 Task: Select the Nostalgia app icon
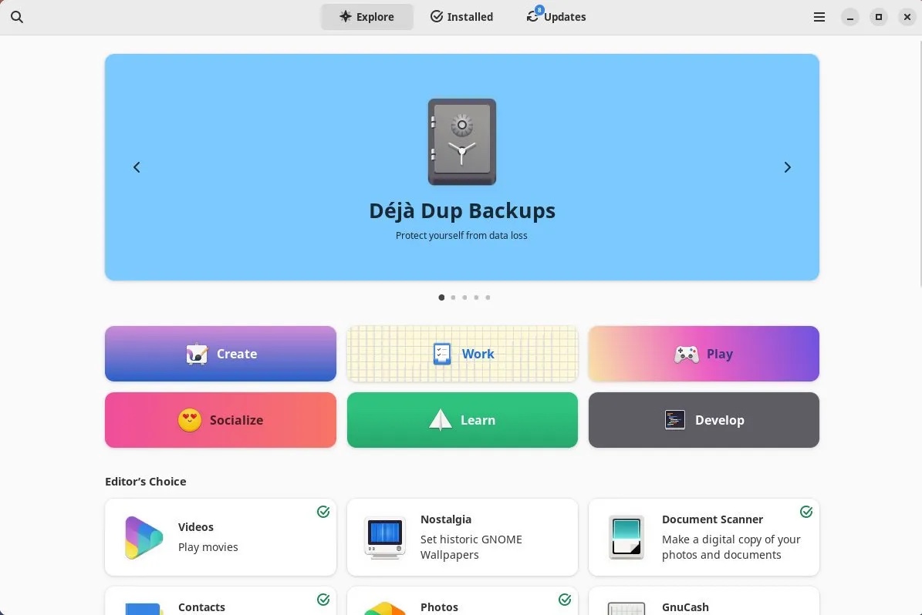(384, 537)
